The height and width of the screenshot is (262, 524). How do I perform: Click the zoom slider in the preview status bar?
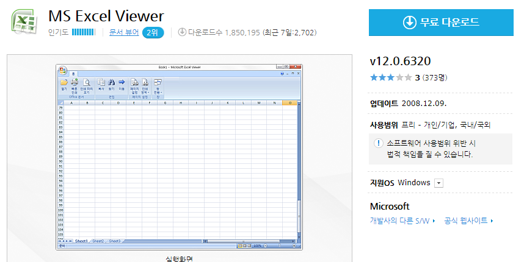click(280, 246)
